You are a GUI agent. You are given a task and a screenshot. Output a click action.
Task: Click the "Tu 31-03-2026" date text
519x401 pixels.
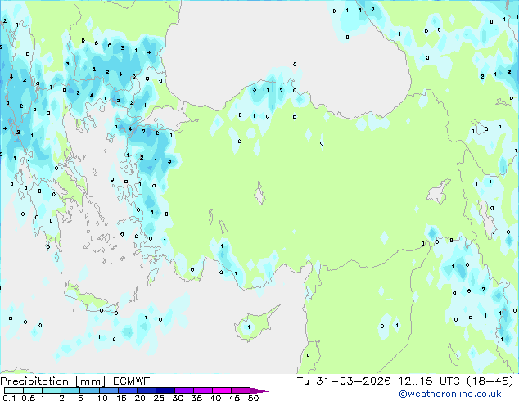pyautogui.click(x=344, y=381)
